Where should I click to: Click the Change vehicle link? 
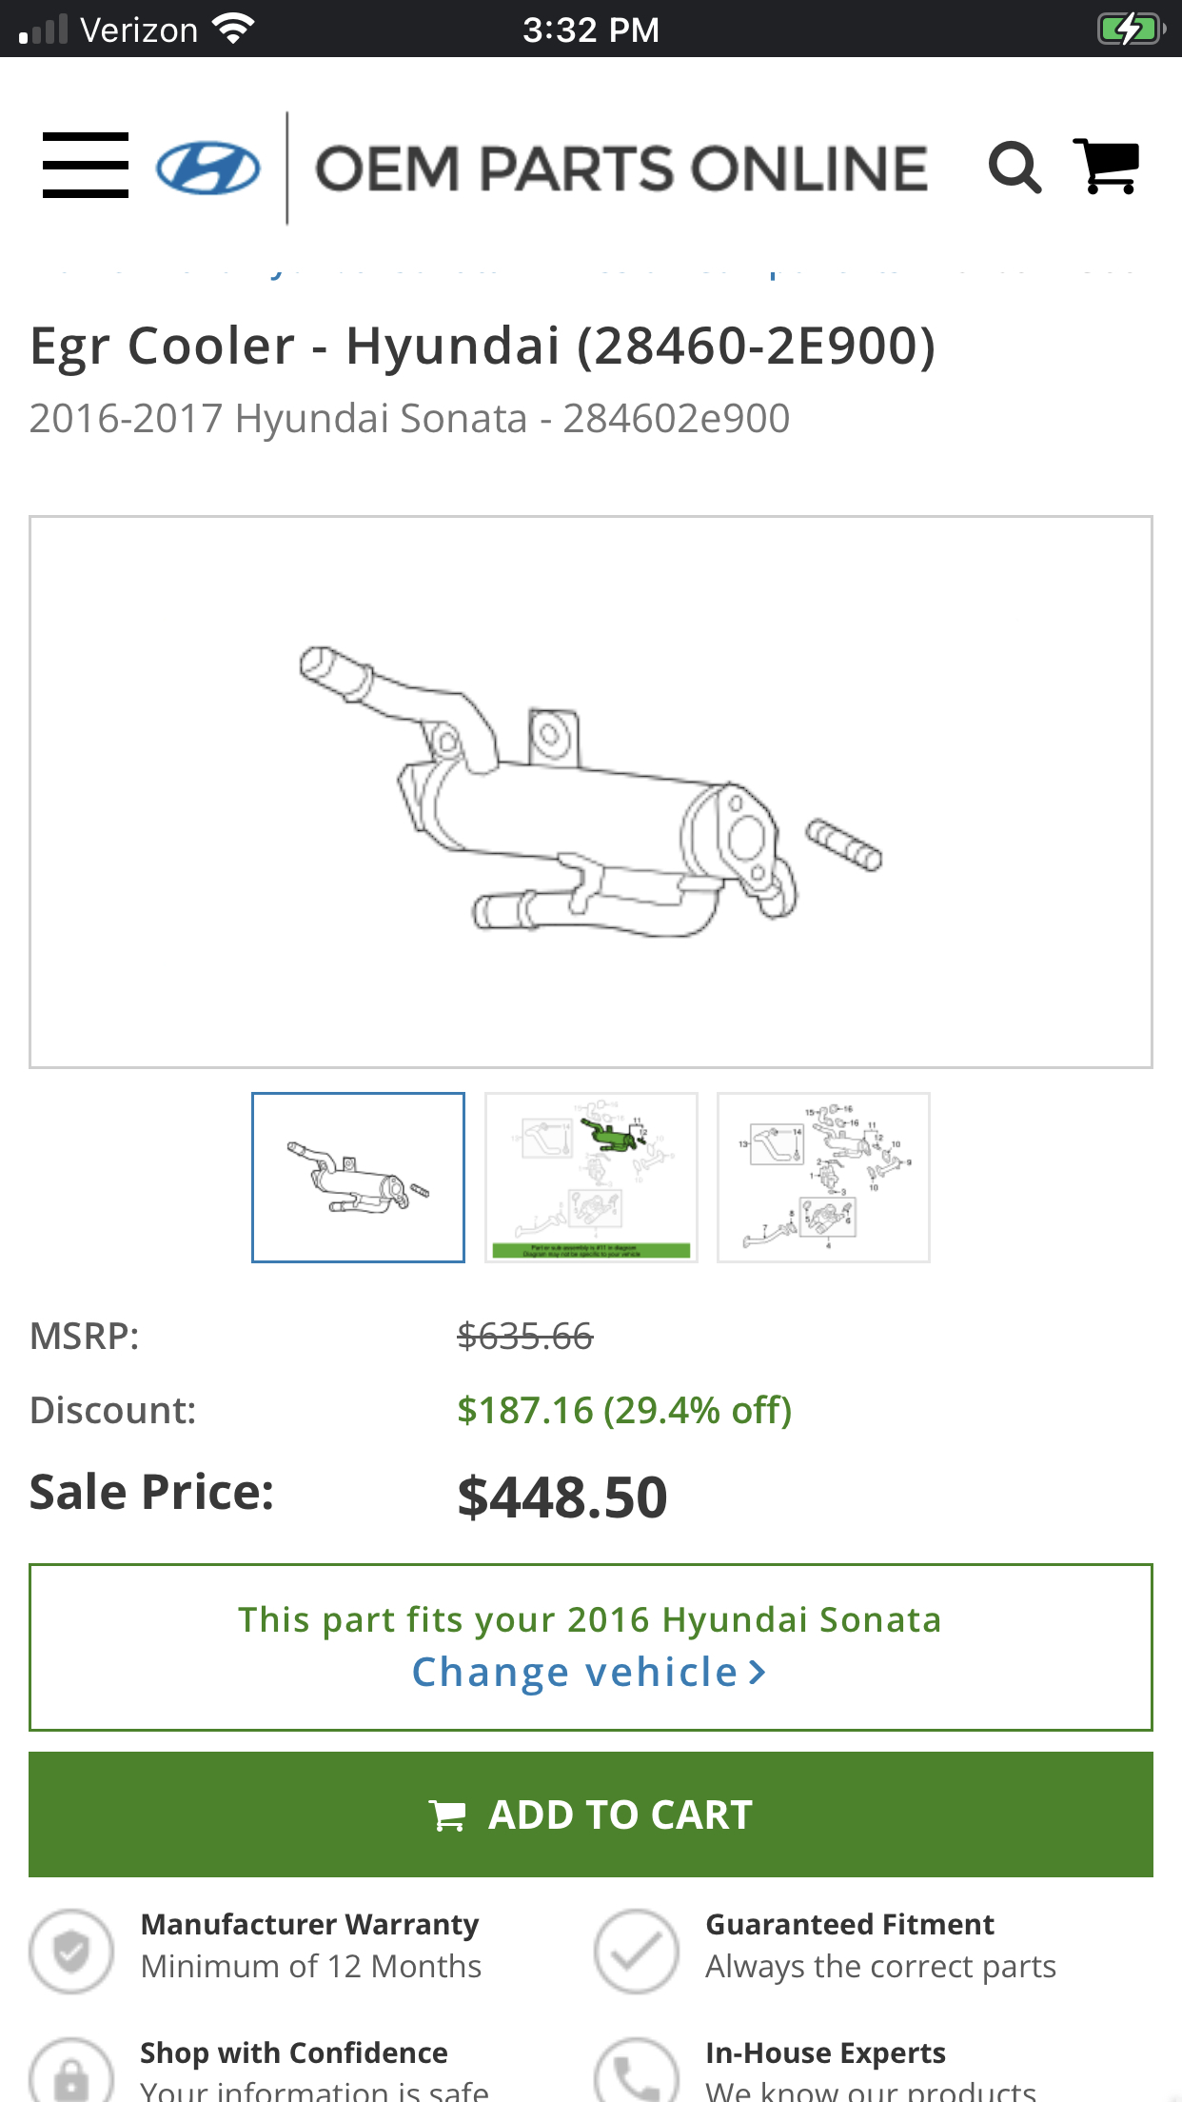point(589,1673)
